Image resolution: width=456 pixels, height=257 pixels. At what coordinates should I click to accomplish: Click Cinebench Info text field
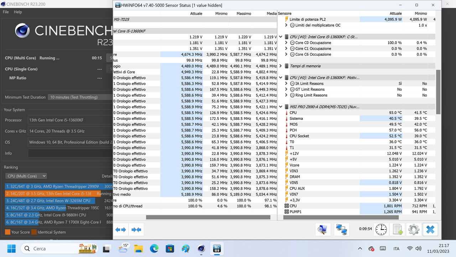pyautogui.click(x=70, y=153)
